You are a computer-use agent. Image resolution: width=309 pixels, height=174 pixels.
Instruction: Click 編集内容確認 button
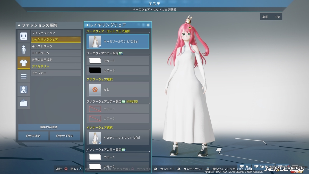49,127
